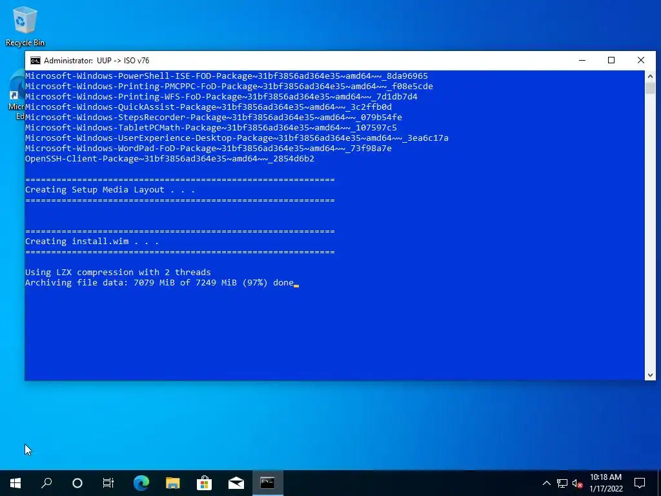Click 'Using LZX compression with 2 threads'

(117, 273)
